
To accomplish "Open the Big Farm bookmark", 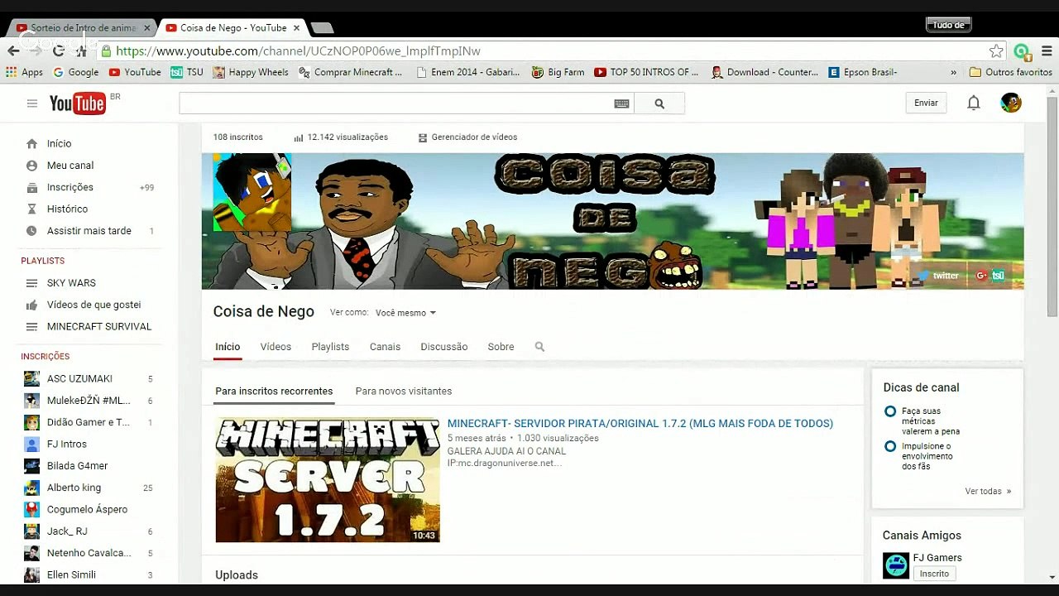I will (558, 72).
